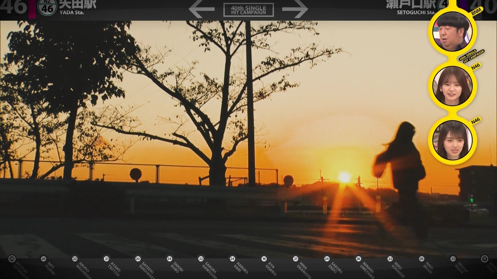
Task: Select the Minami Umezawa station marker
Action: click(x=358, y=259)
